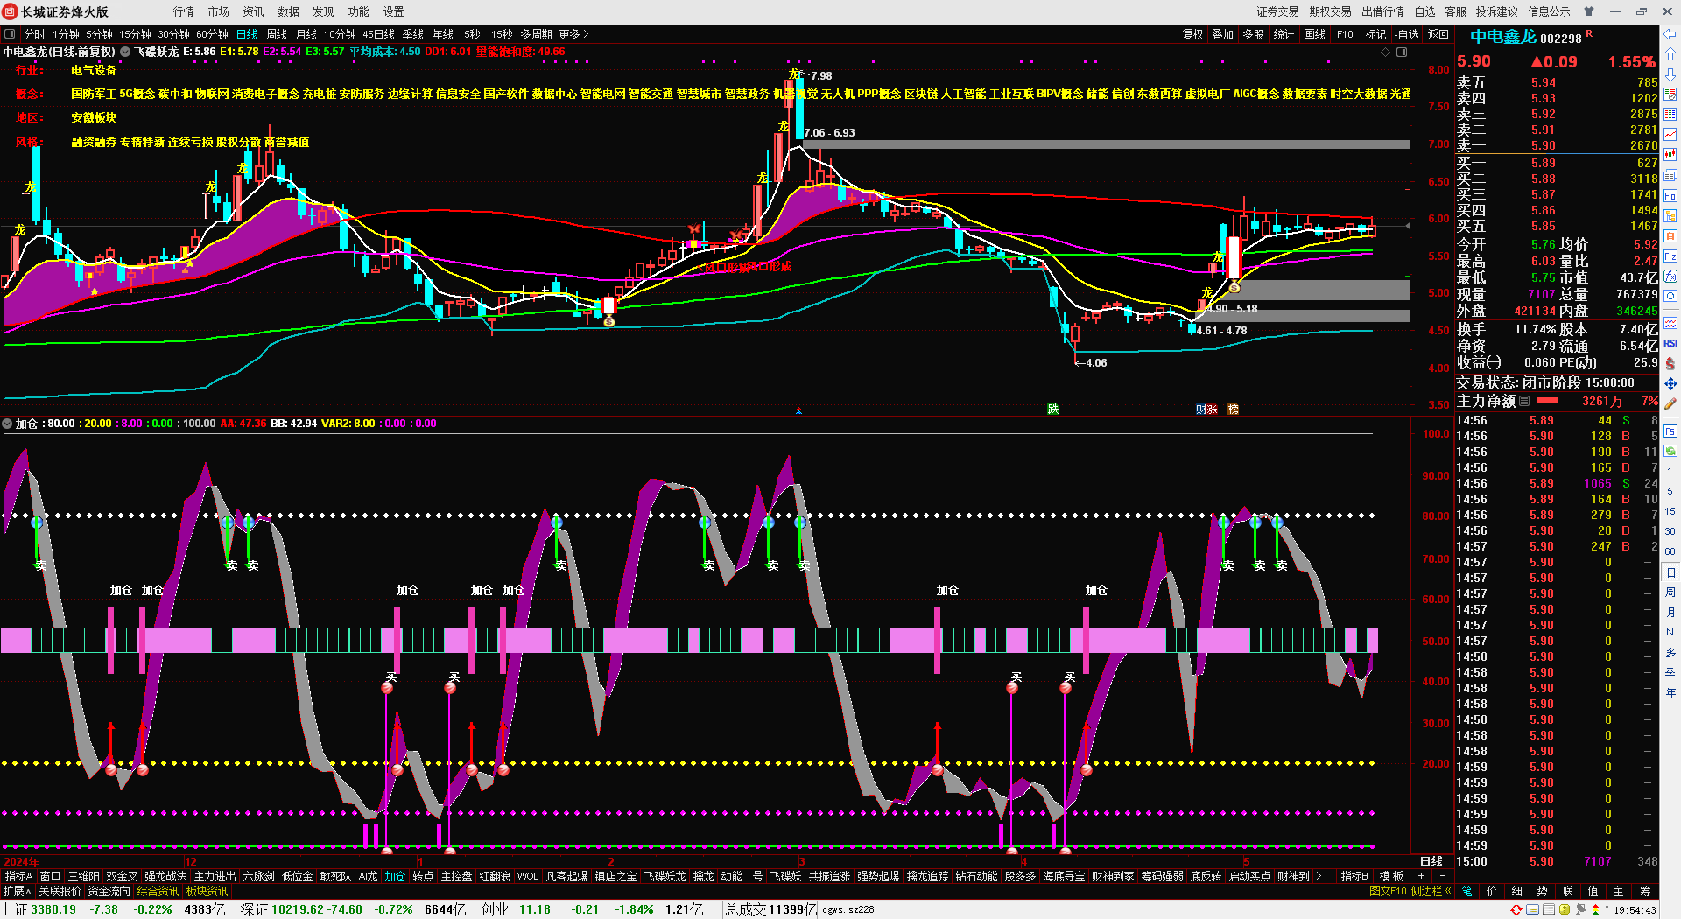Click the down arrow icon in right sidebar
This screenshot has height=919, width=1681.
coord(1670,74)
